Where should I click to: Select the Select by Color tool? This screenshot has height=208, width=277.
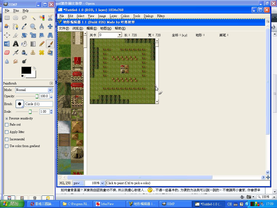[41, 18]
